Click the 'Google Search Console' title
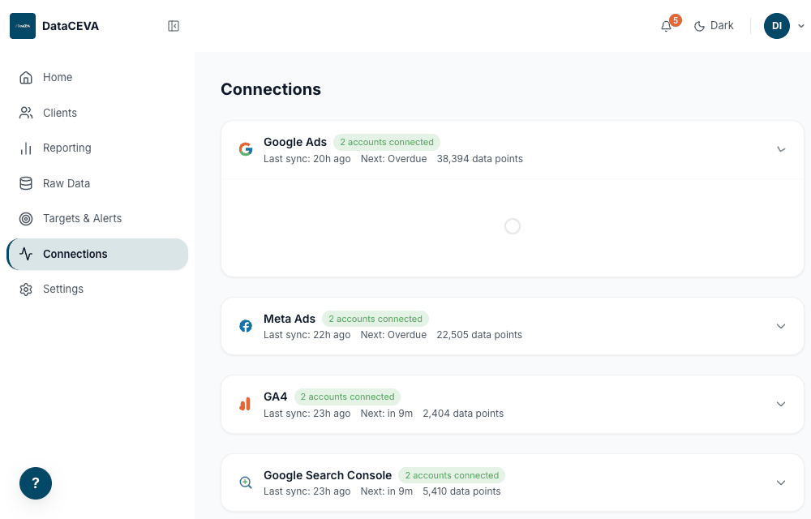 click(x=328, y=475)
